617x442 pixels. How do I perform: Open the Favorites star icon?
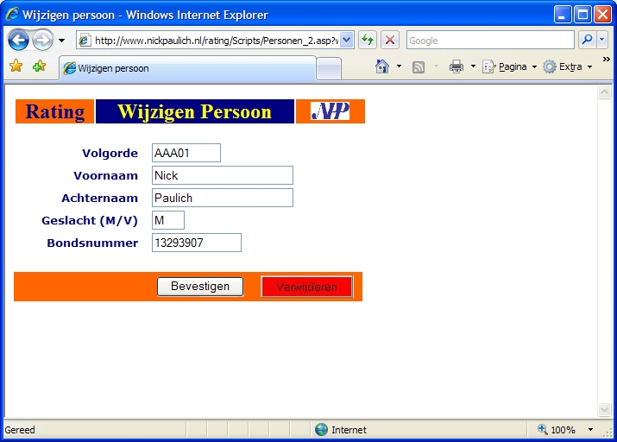click(16, 67)
